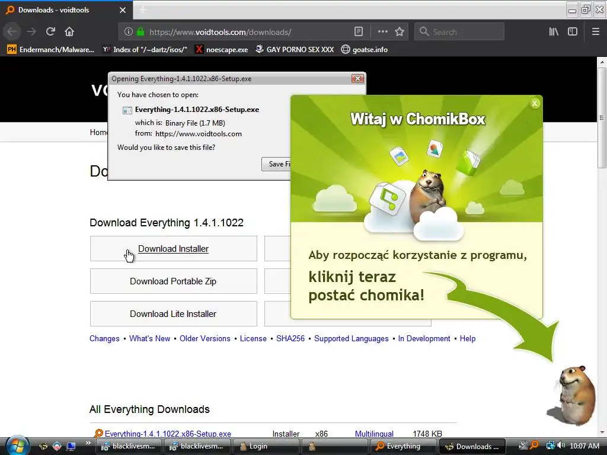
Task: Click the Multilingual link in downloads table
Action: coord(374,434)
